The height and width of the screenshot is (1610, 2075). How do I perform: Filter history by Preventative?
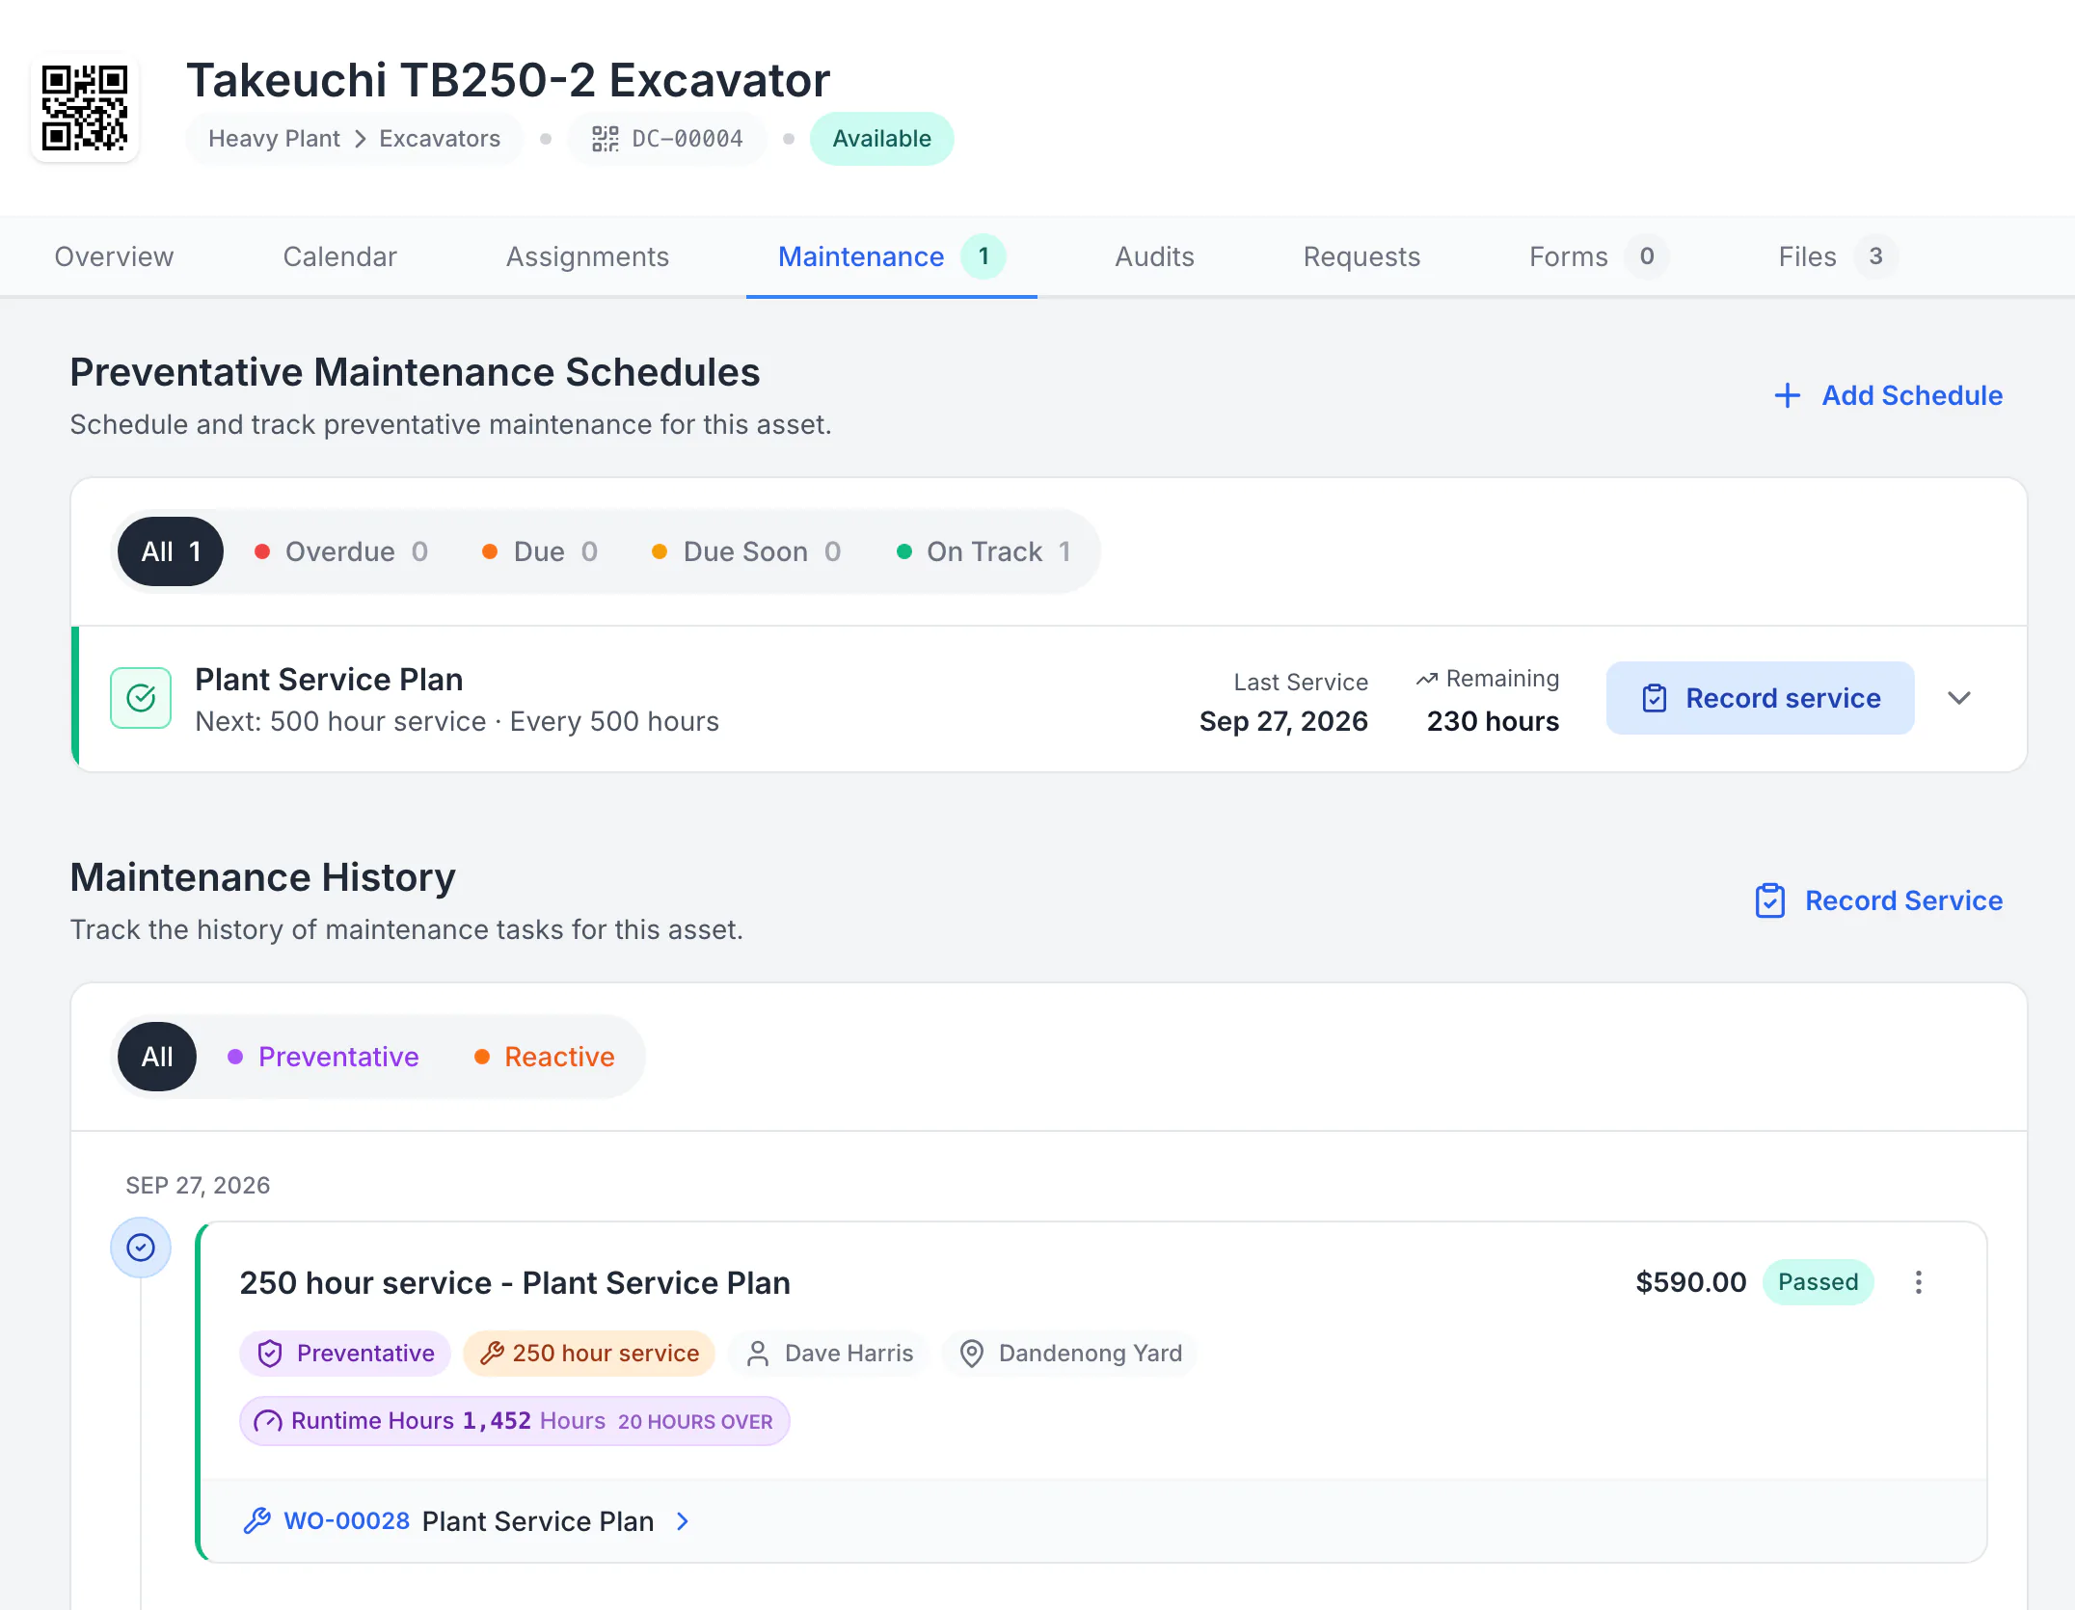point(323,1057)
